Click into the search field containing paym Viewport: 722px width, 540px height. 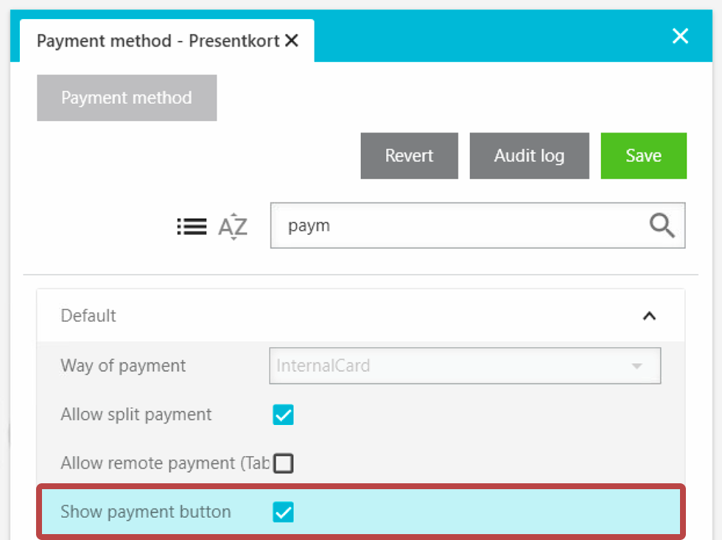(x=457, y=226)
